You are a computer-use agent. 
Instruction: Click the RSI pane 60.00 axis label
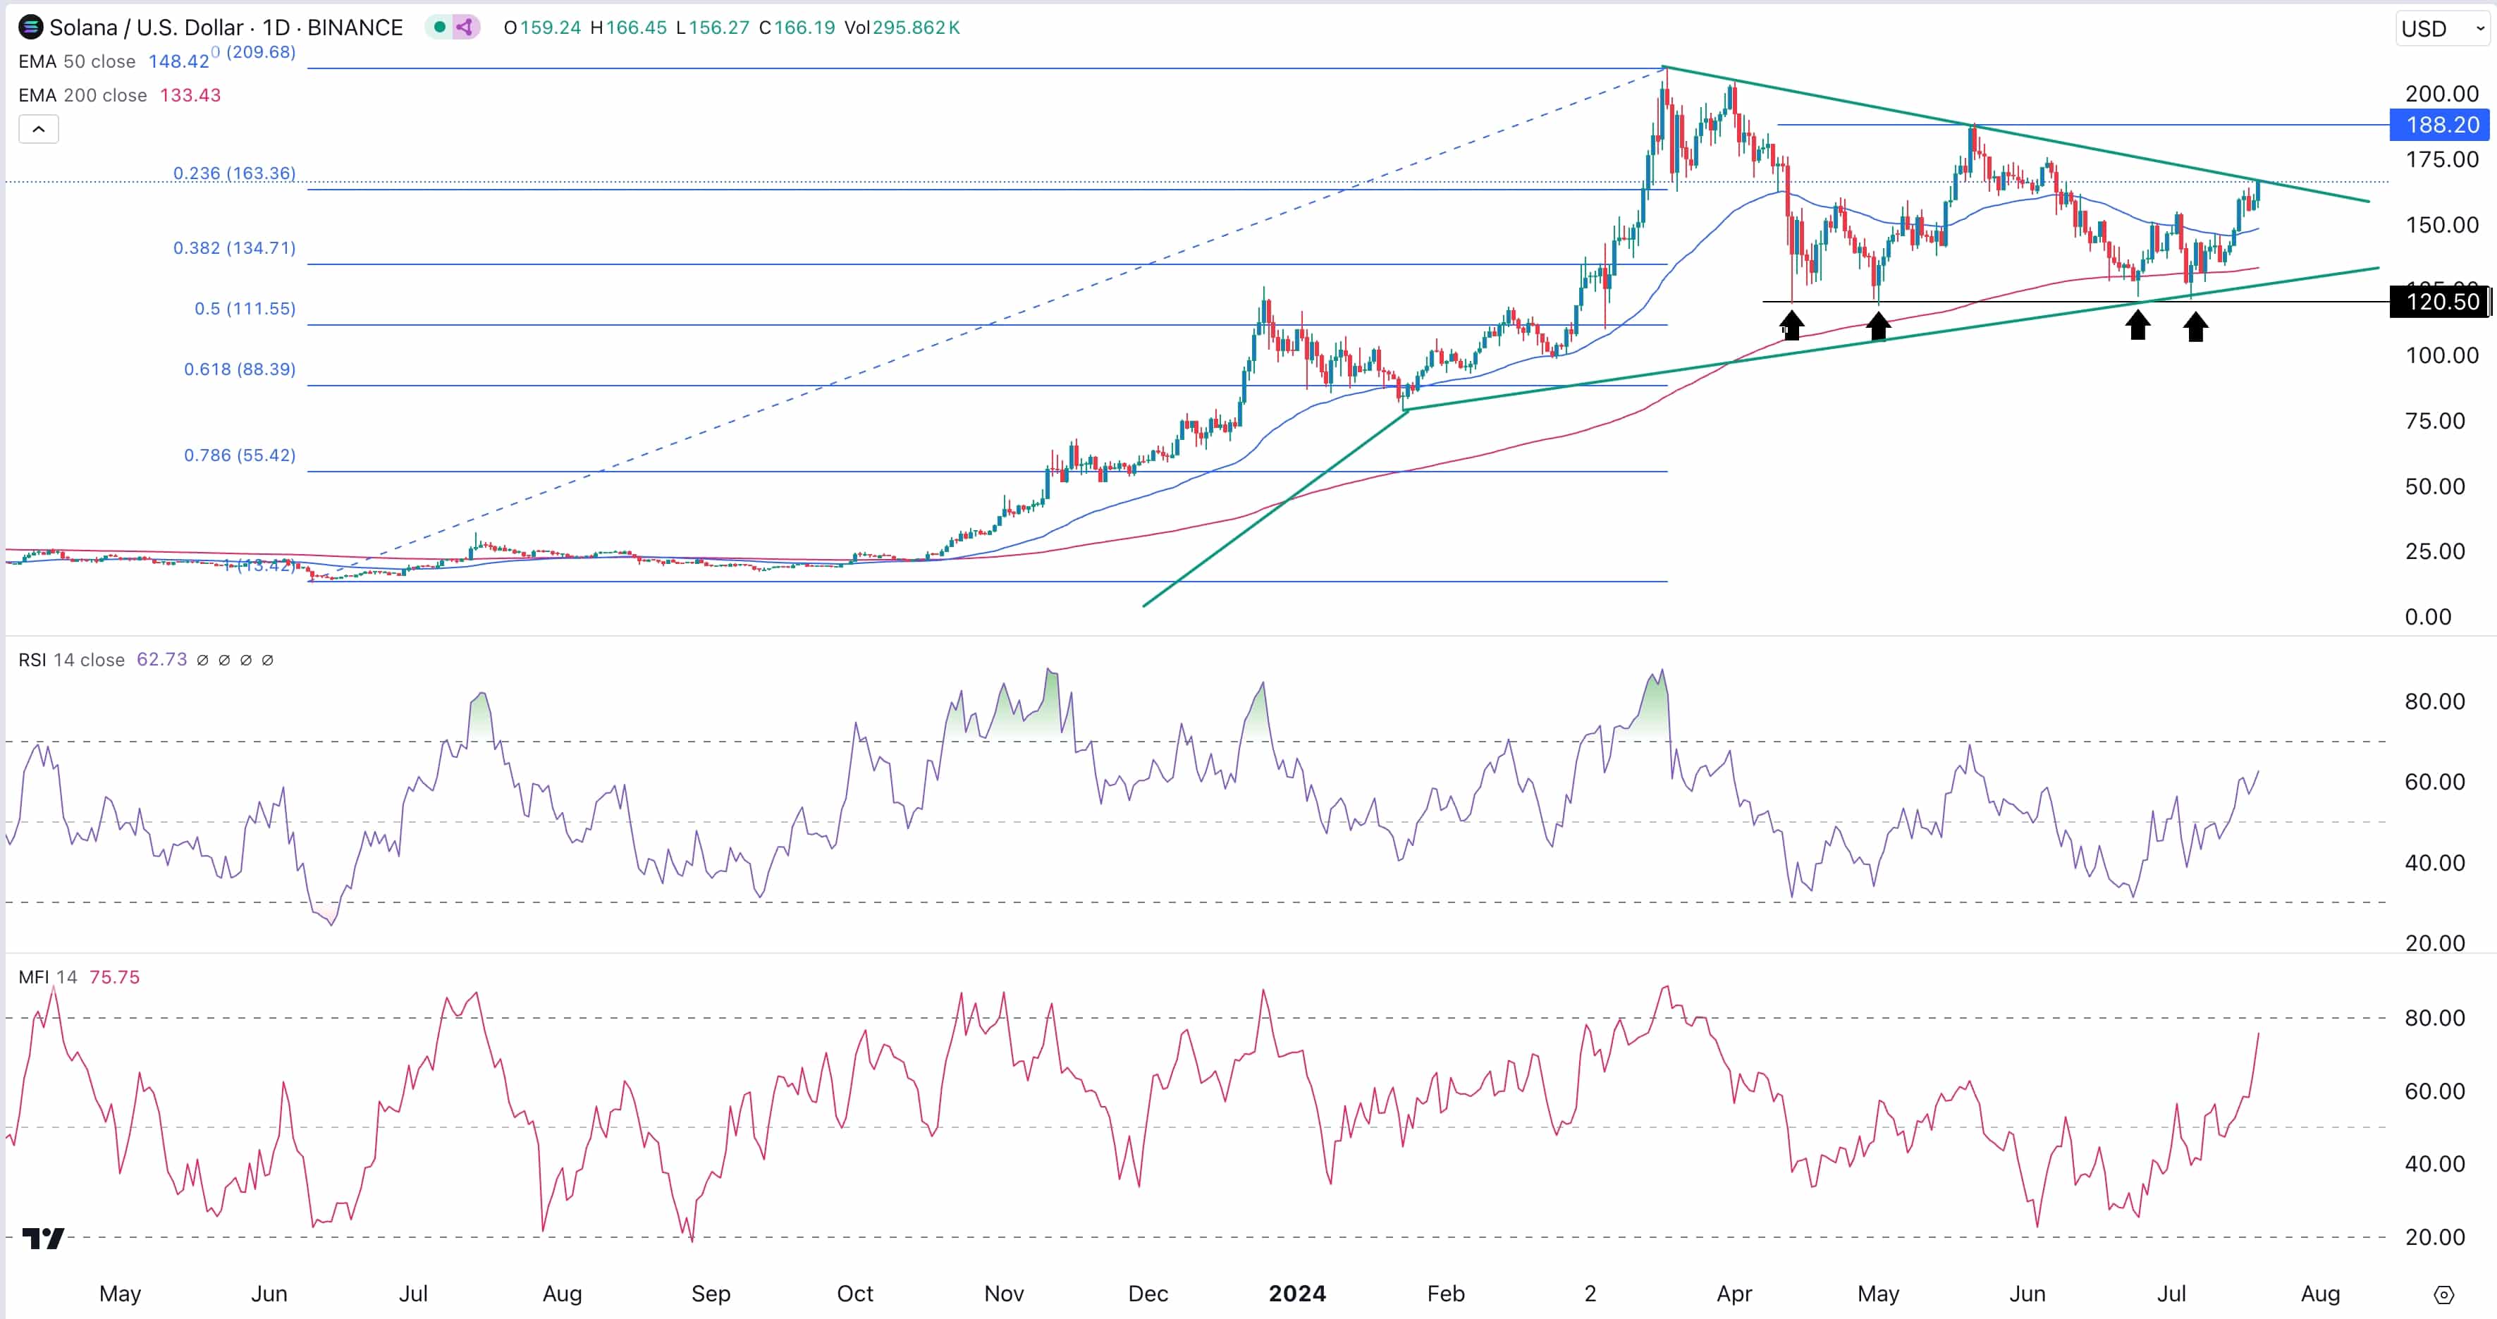(x=2435, y=782)
